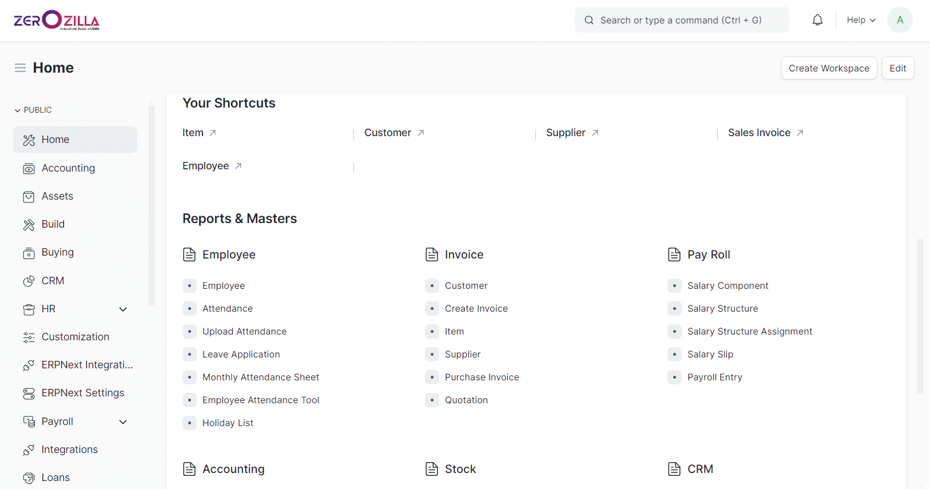Open the Salary Slip link
Image resolution: width=930 pixels, height=489 pixels.
(x=710, y=354)
